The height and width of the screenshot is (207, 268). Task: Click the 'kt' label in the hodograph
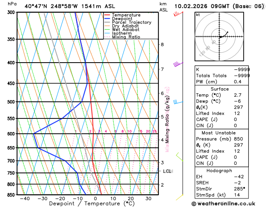pos(198,15)
